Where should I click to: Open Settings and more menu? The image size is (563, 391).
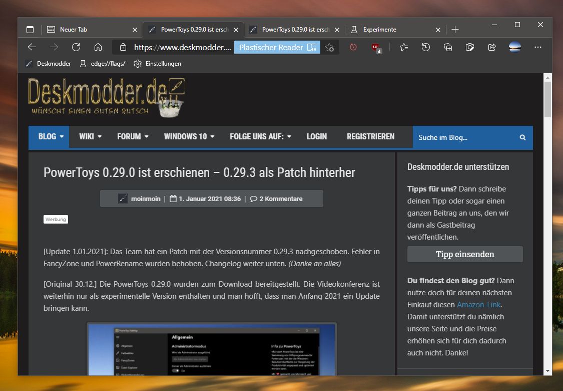[538, 47]
